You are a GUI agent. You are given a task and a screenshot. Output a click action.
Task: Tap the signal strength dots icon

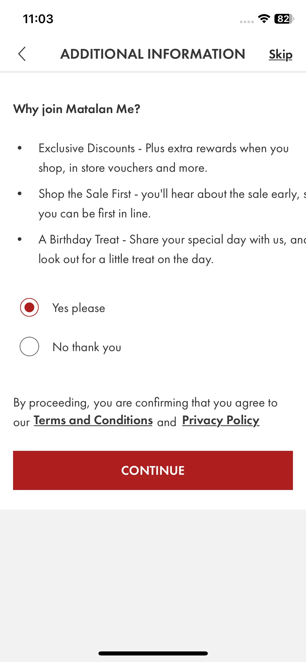coord(247,22)
